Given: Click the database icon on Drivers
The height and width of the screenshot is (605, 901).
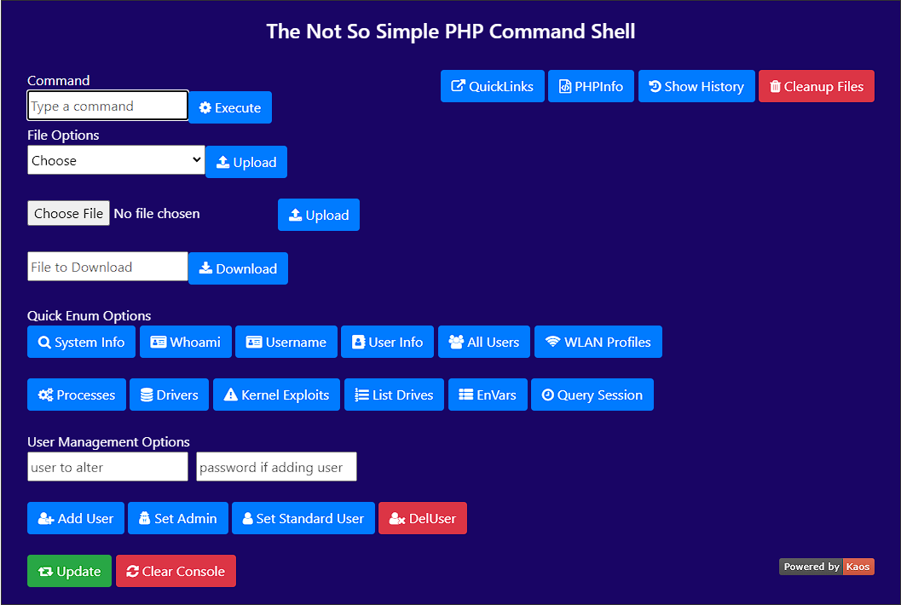Looking at the screenshot, I should pyautogui.click(x=147, y=395).
